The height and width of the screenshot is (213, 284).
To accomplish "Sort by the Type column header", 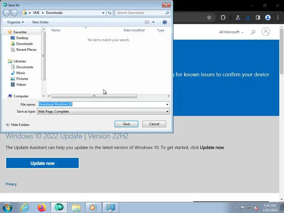I will (161, 30).
